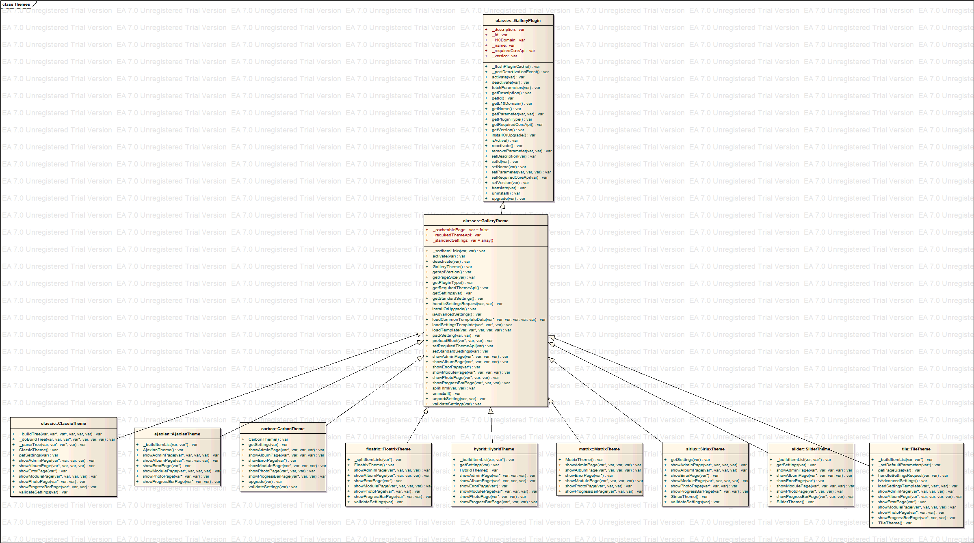Screen dimensions: 974x543
Task: Select getL10Domain() in GalleryPlugin
Action: 512,104
